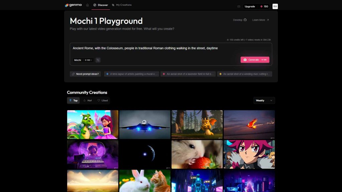Click the pink Generate button

[255, 60]
